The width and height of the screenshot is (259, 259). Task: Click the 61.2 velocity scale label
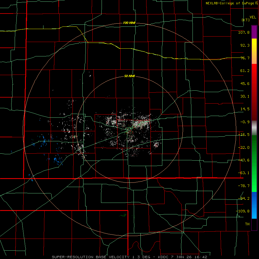tap(245, 71)
